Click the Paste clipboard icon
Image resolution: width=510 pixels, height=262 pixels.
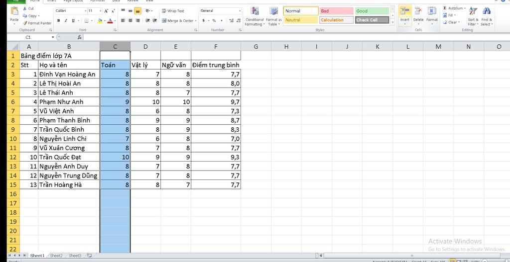coord(14,11)
